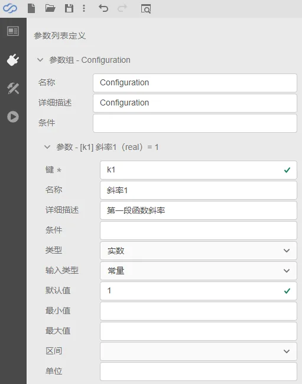Undo the last action
Screen dimensions: 302x384
click(103, 8)
